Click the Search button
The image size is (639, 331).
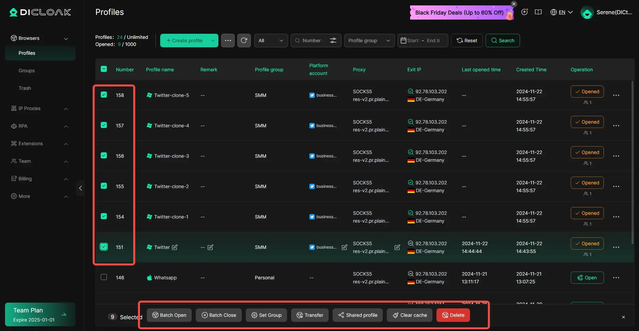click(503, 41)
